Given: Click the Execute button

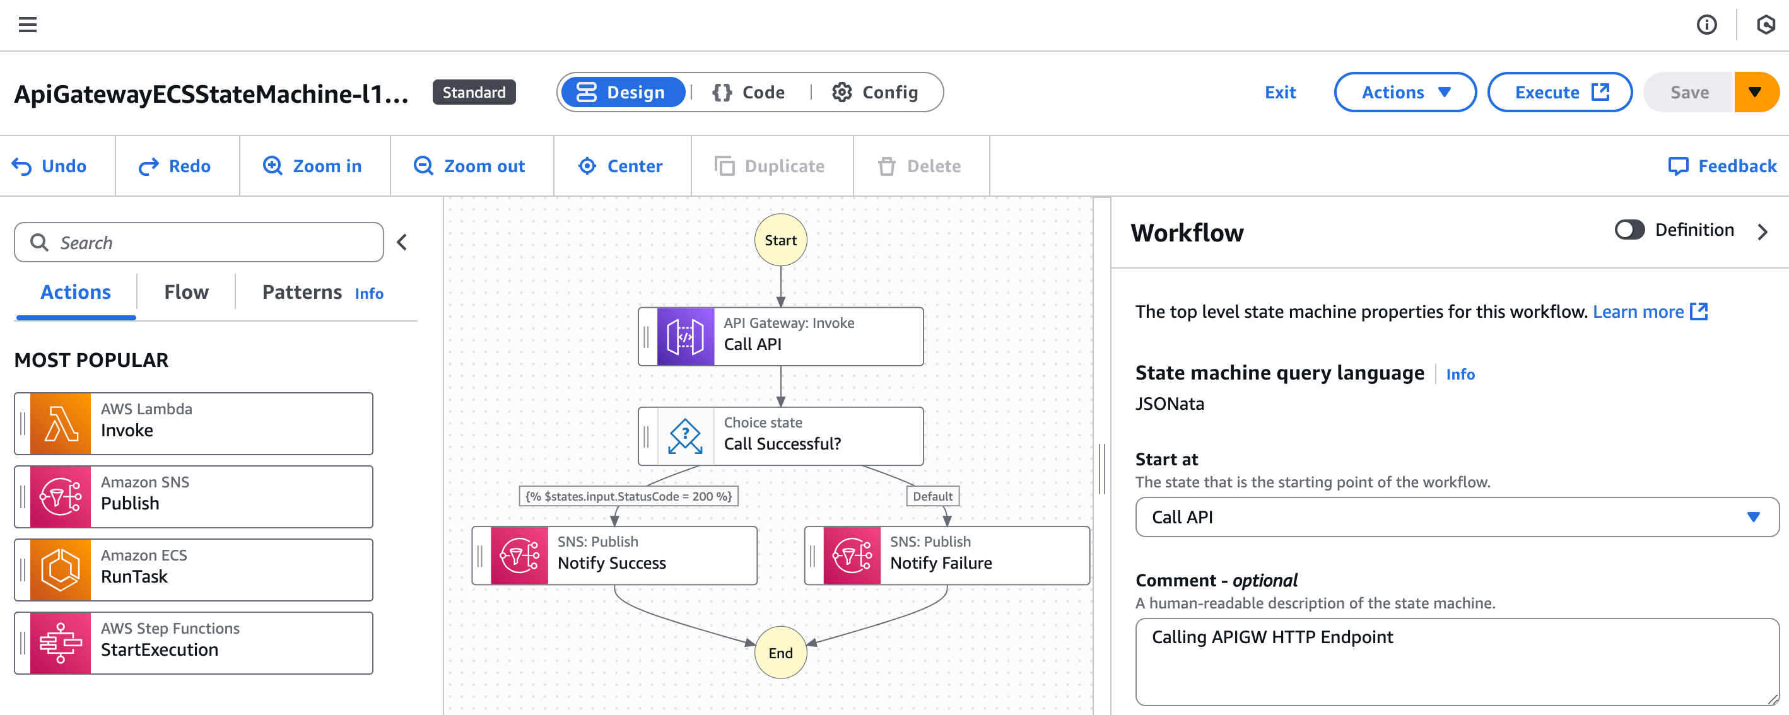Looking at the screenshot, I should tap(1560, 92).
